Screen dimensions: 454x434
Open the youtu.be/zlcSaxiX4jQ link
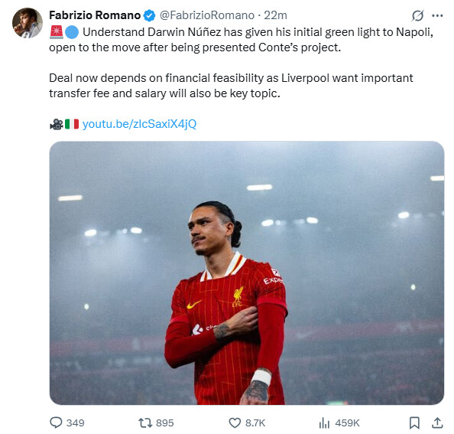[x=140, y=124]
